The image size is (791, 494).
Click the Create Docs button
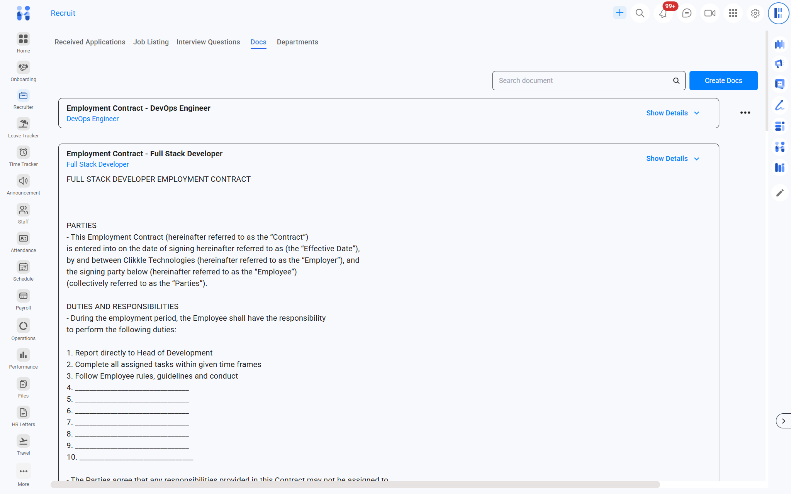[723, 81]
